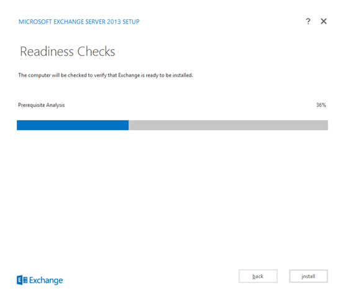Click the Exchange wordmark beside the logo
The image size is (344, 301).
(x=46, y=280)
